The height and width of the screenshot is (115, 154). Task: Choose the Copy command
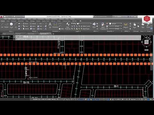click(25, 26)
